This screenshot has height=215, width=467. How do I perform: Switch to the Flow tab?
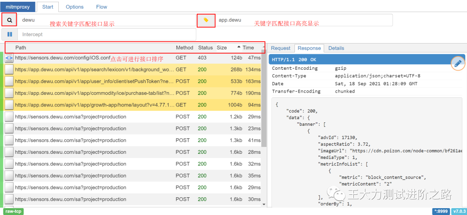pyautogui.click(x=102, y=6)
